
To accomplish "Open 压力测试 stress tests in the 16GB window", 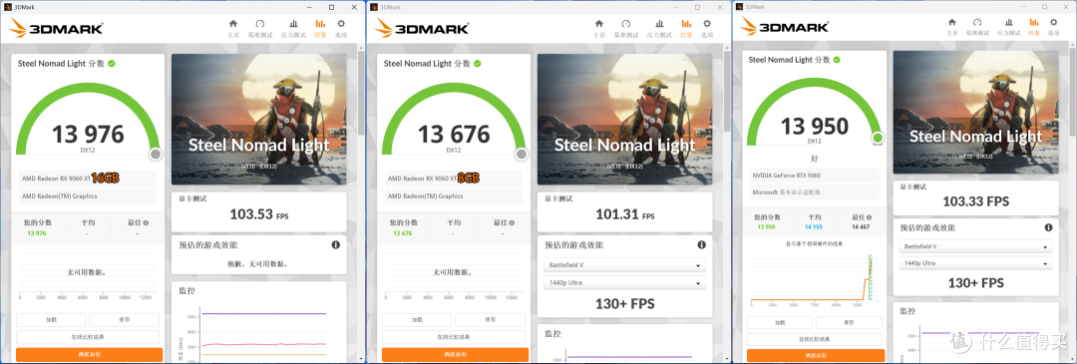I will [294, 28].
